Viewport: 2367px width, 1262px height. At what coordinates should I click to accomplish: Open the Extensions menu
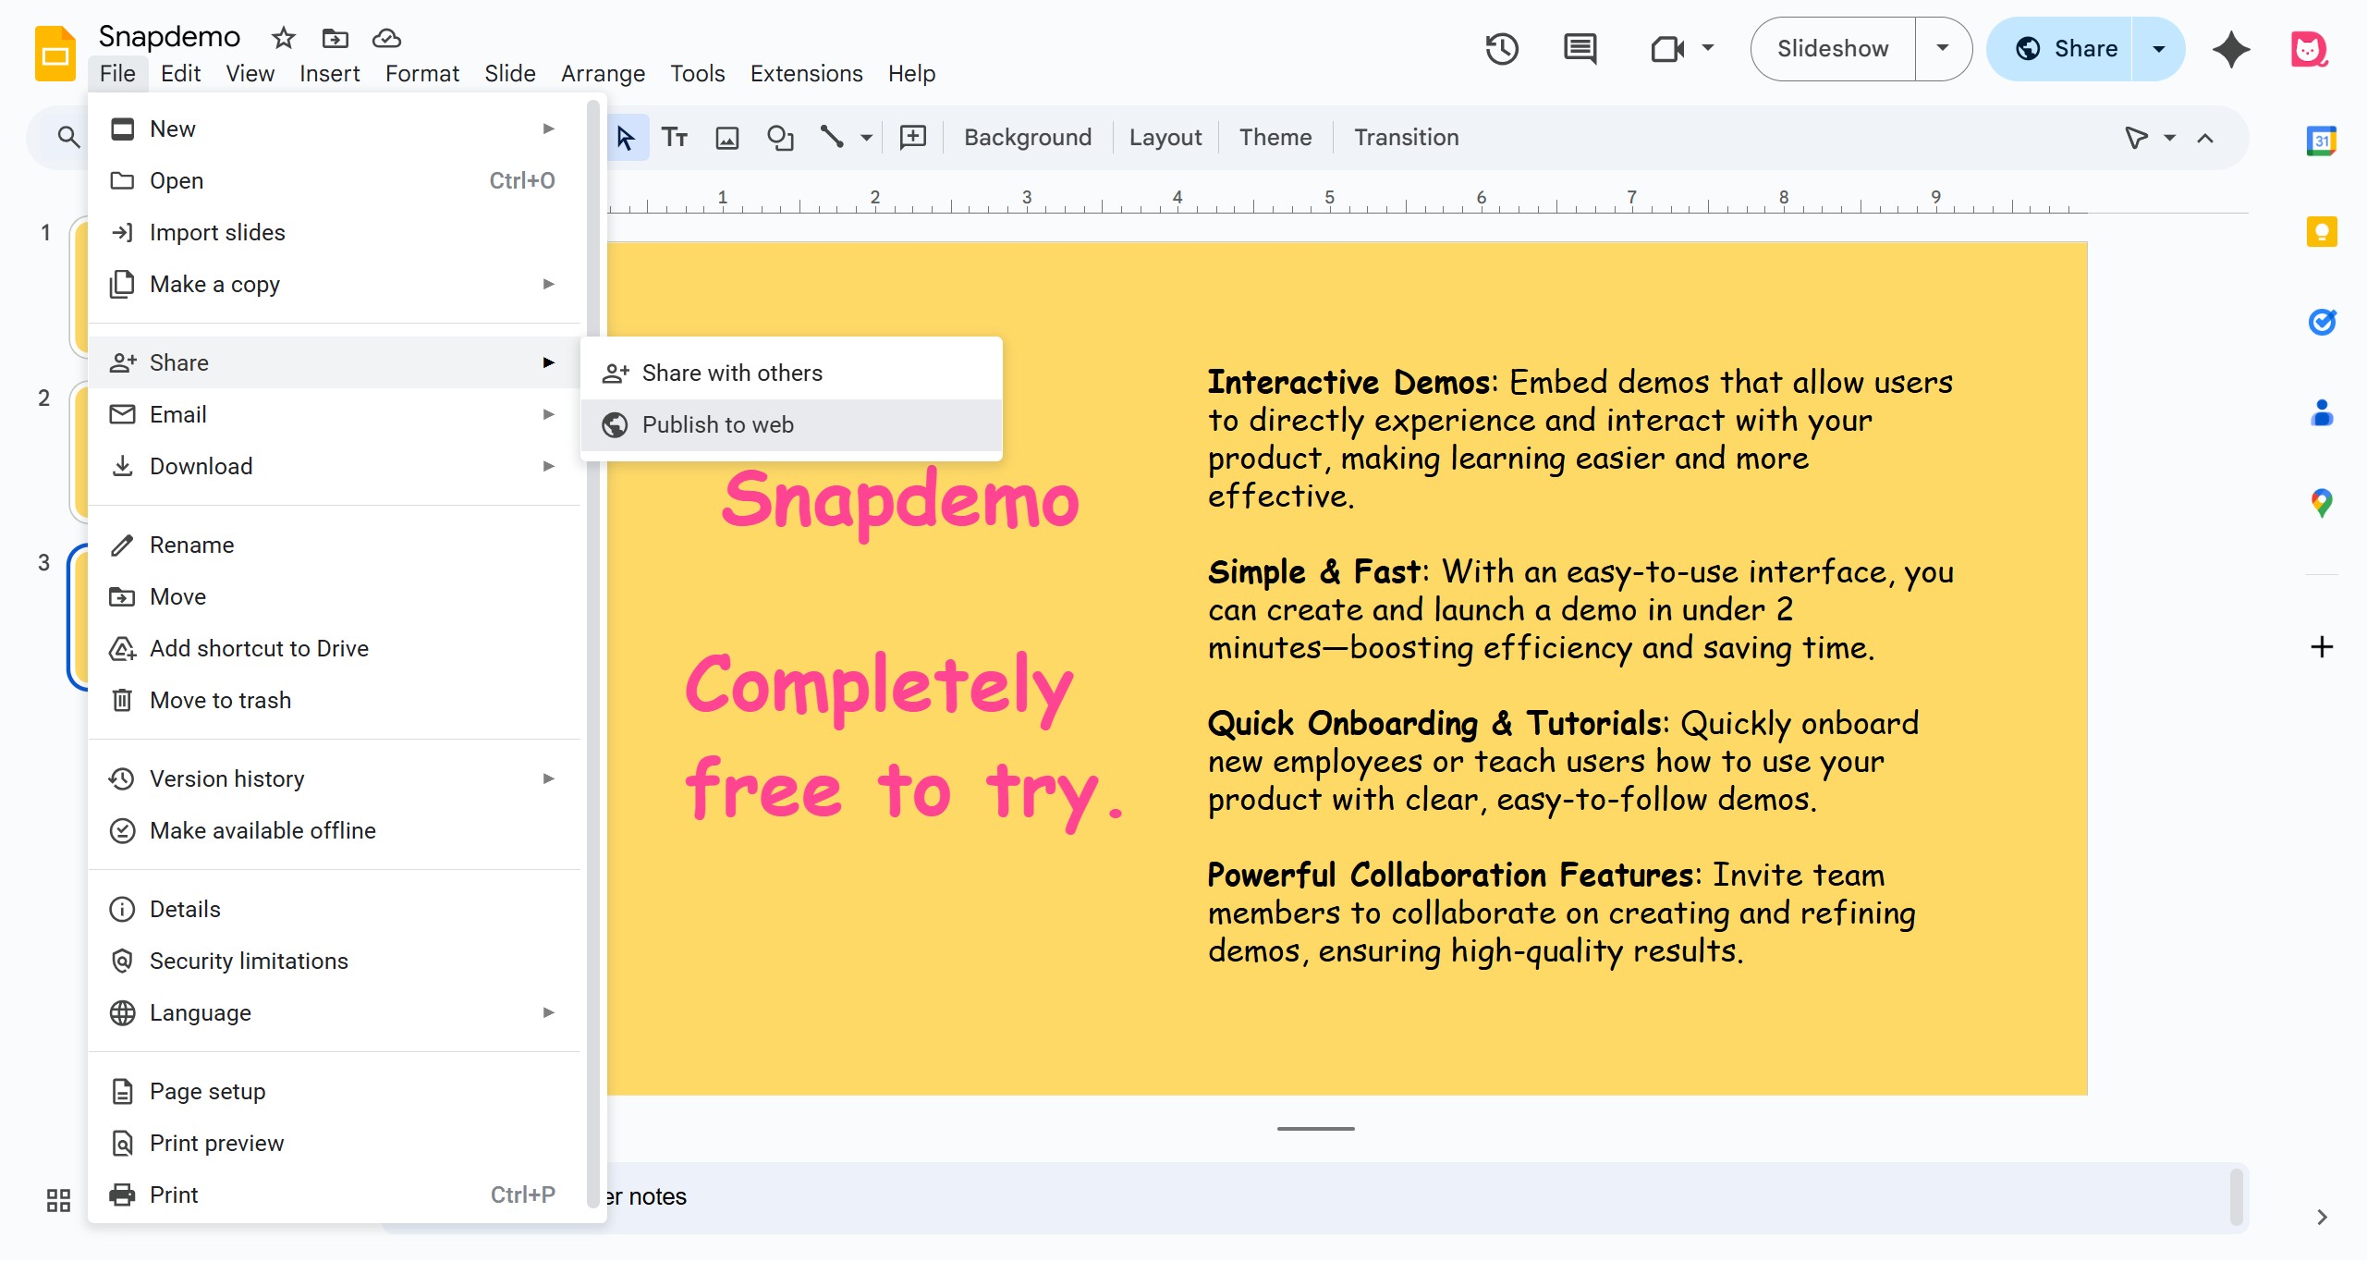coord(806,73)
